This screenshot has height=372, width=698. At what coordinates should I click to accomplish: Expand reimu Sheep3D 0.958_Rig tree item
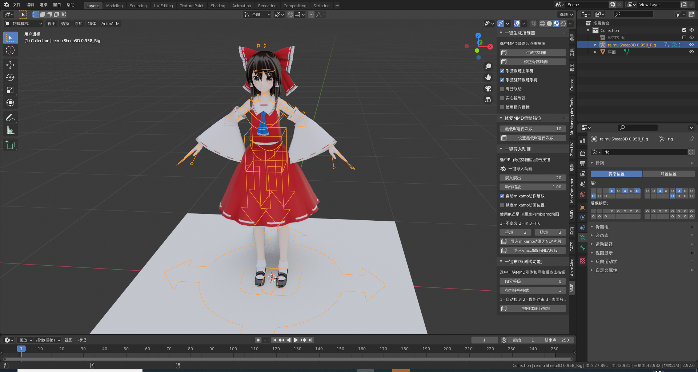595,45
